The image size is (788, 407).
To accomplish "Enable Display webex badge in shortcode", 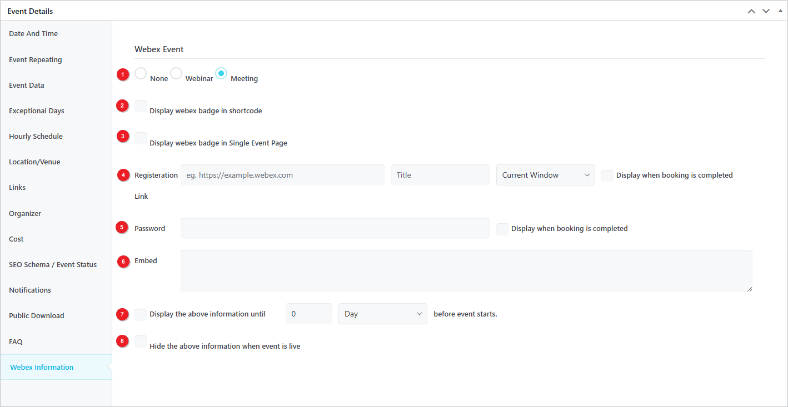I will [141, 106].
